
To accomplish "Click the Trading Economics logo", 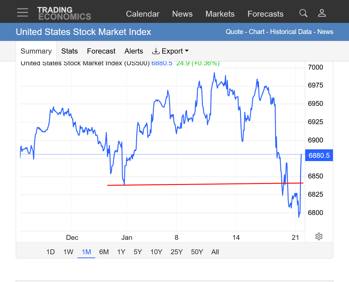I will tap(64, 13).
